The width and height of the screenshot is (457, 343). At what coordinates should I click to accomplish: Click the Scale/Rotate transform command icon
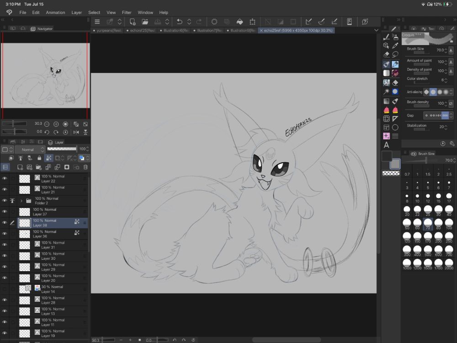(x=252, y=21)
